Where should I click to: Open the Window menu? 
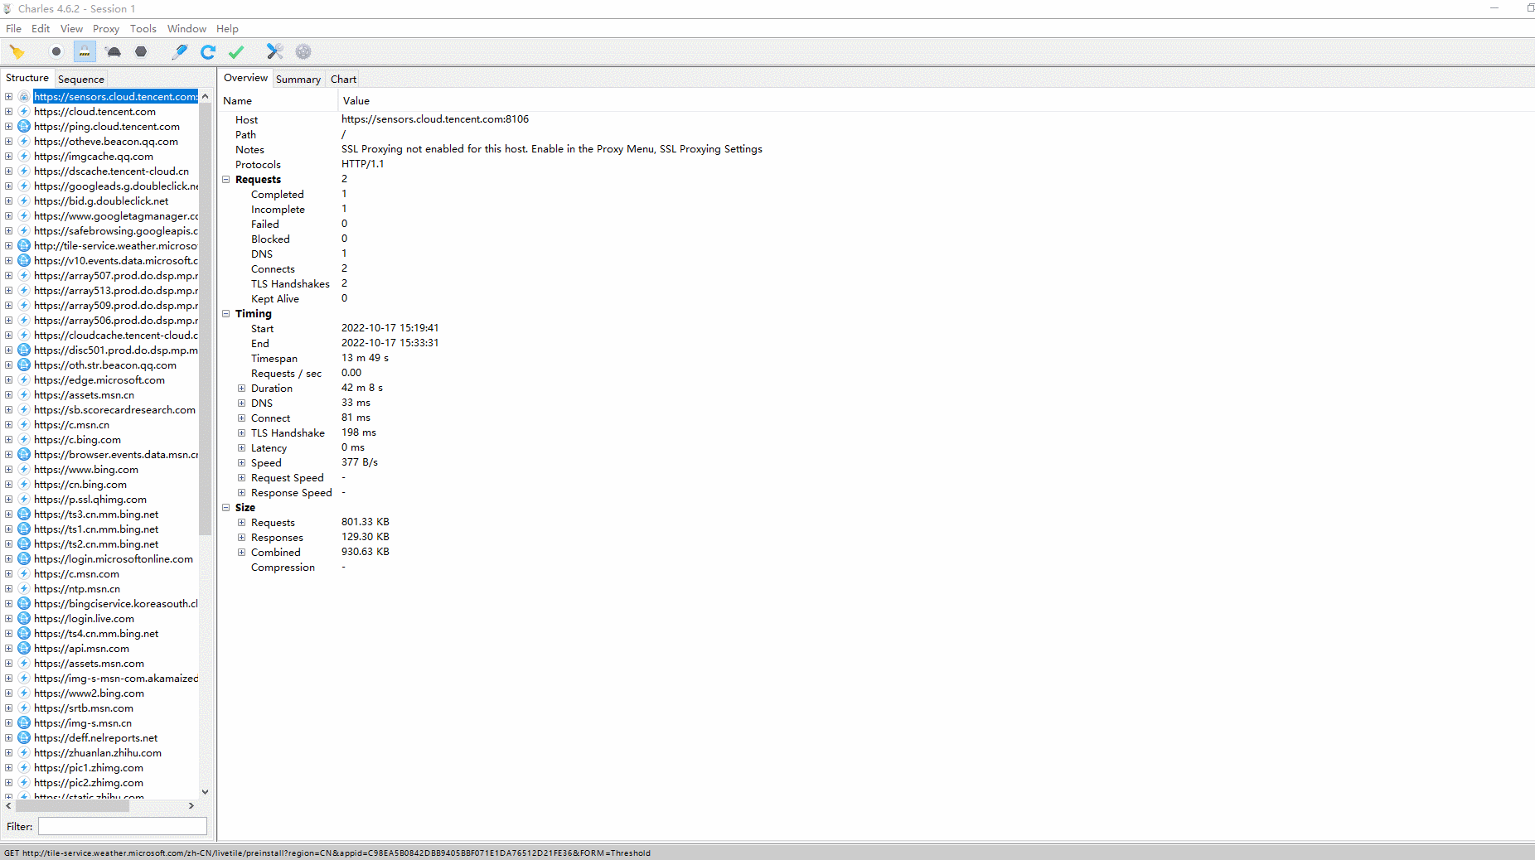[186, 28]
